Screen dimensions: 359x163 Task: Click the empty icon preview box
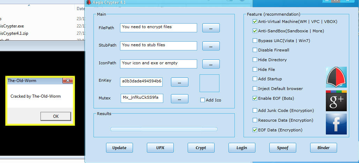tap(209, 83)
